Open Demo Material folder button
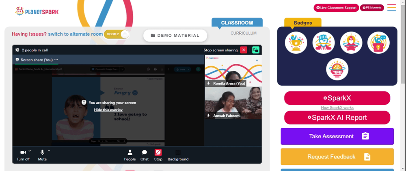This screenshot has width=406, height=171. click(x=175, y=36)
